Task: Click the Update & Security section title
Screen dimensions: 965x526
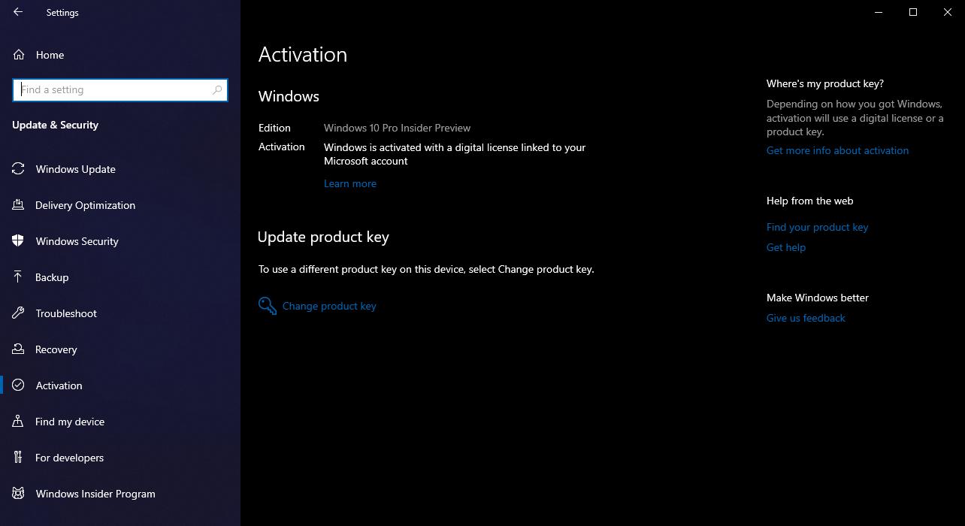Action: (55, 125)
